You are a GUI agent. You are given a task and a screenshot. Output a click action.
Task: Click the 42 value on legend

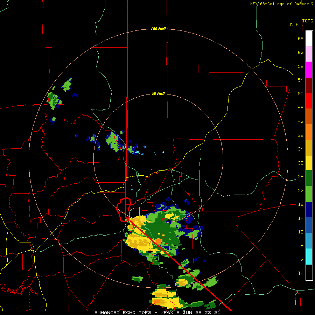click(x=301, y=121)
